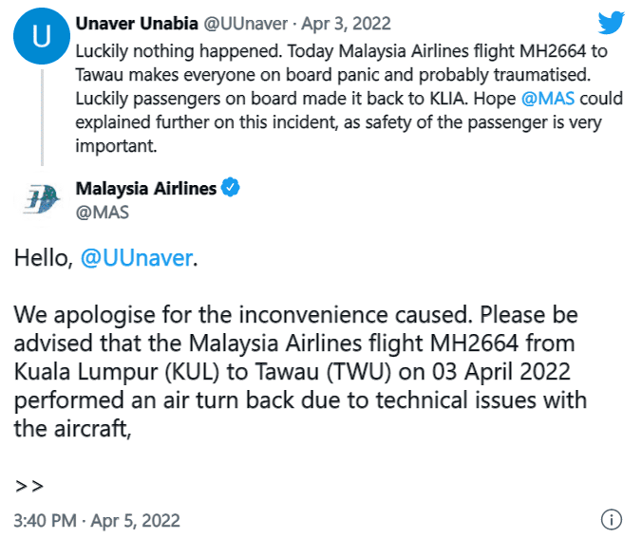Click the Hello greeting line
This screenshot has height=538, width=642.
pos(105,258)
